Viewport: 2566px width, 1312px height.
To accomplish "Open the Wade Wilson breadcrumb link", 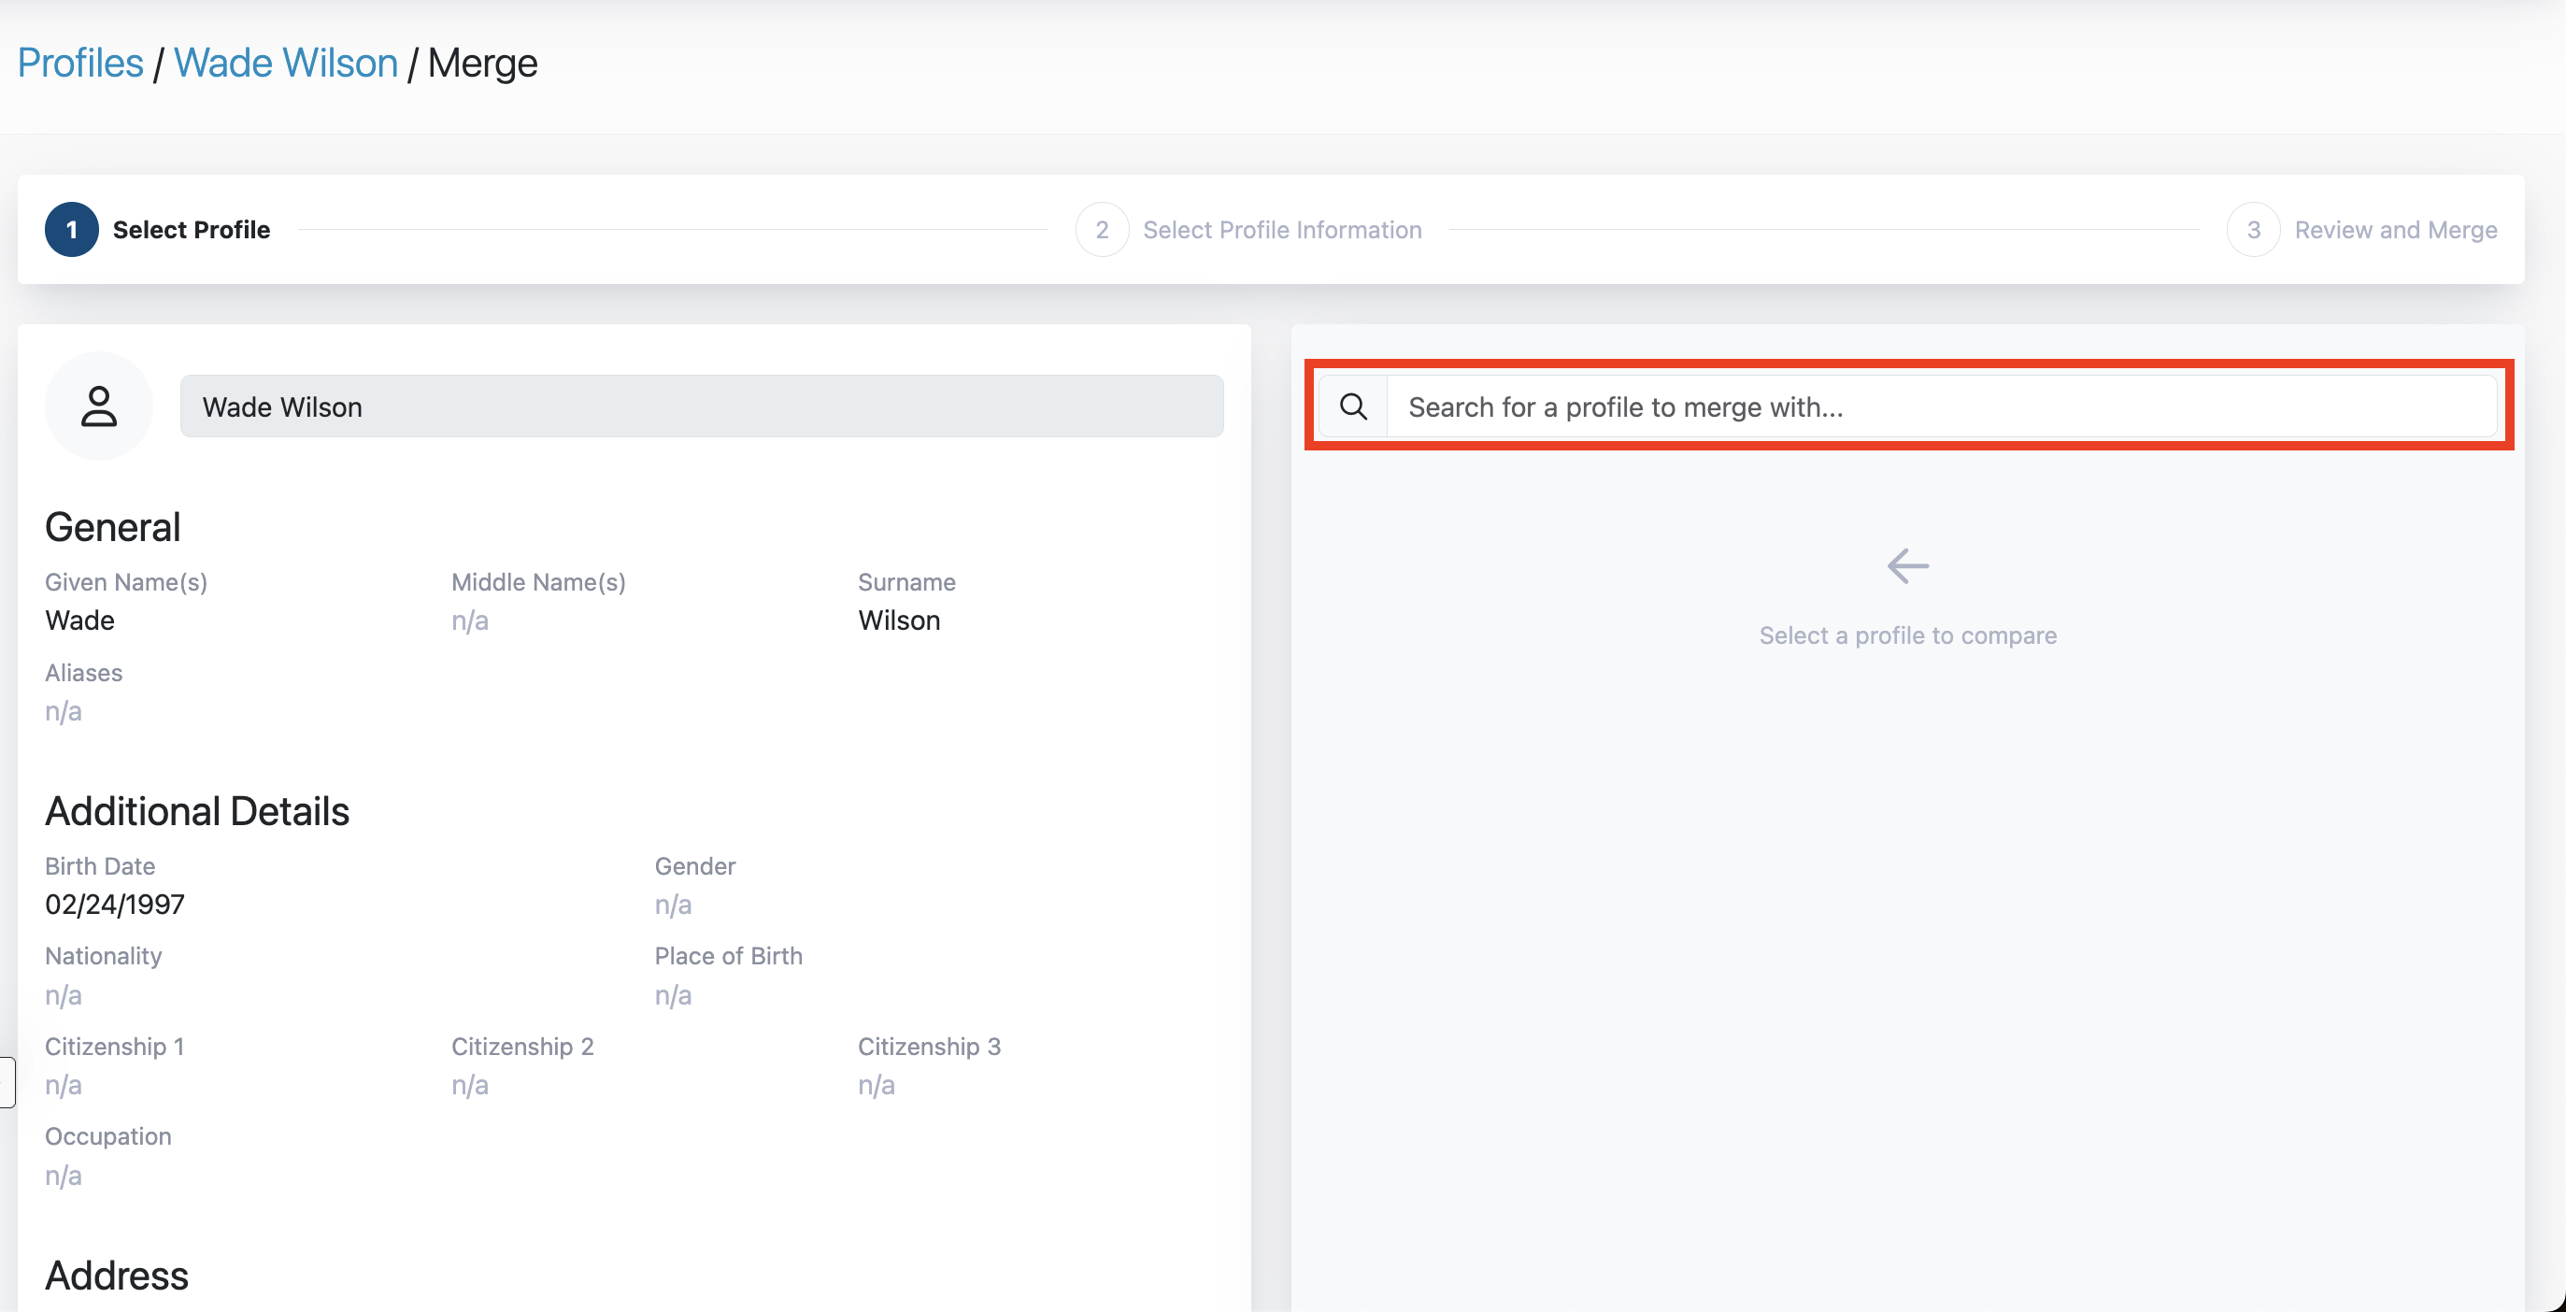I will tap(286, 63).
